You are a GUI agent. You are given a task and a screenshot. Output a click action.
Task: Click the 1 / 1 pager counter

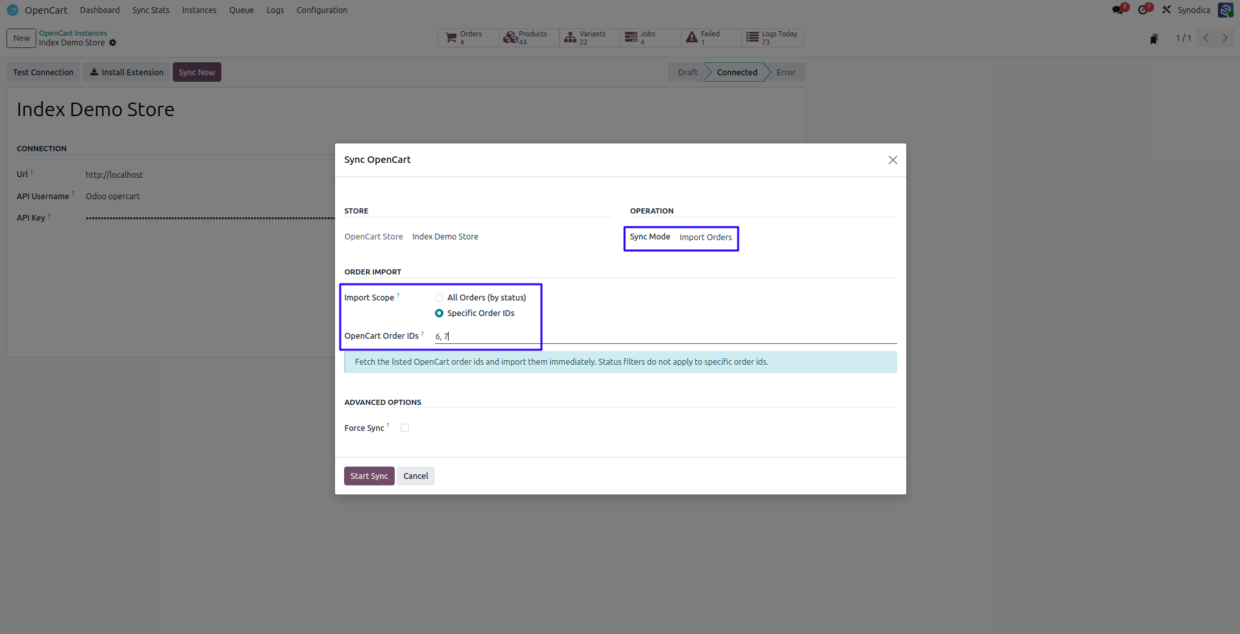coord(1184,38)
